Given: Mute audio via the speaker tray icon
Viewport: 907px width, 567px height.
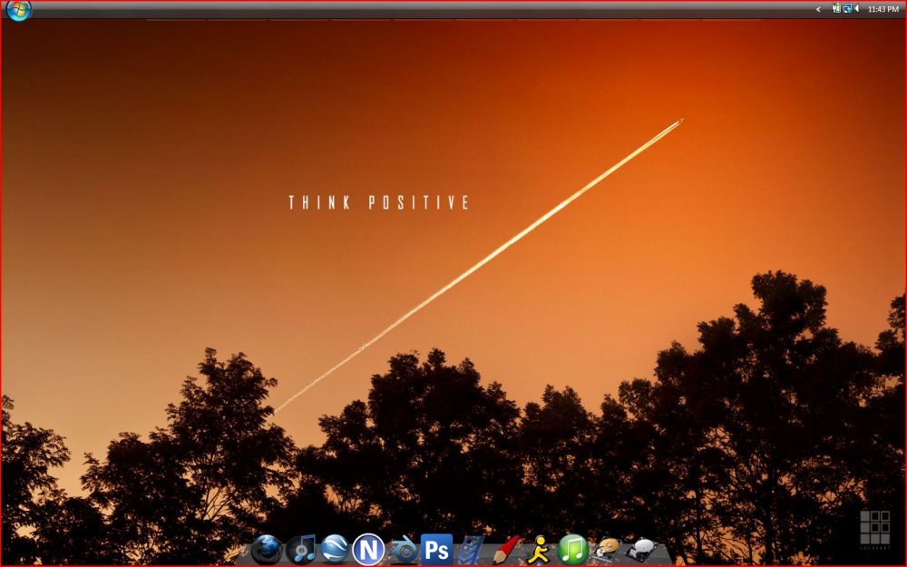Looking at the screenshot, I should point(856,8).
